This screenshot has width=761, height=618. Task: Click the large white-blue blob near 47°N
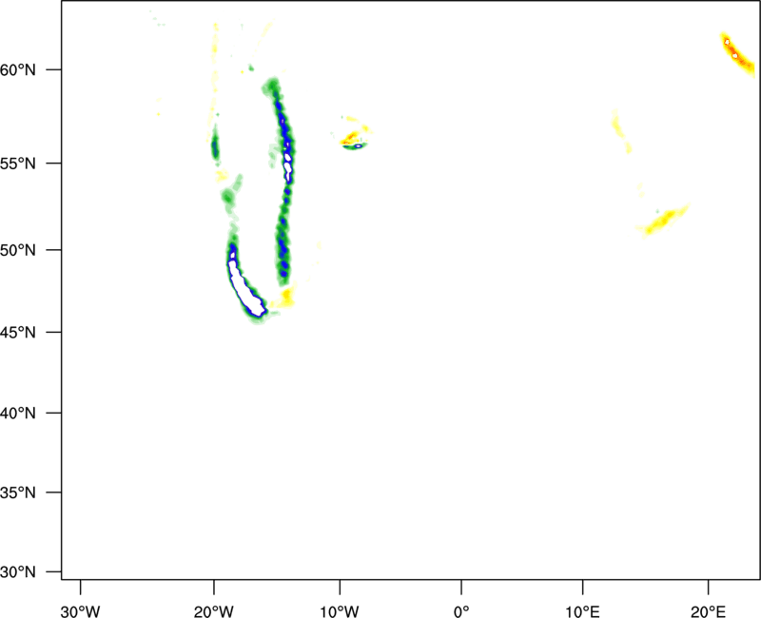(x=246, y=292)
